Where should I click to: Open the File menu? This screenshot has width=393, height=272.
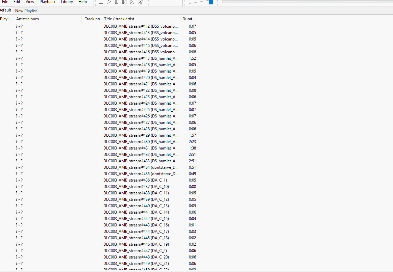pyautogui.click(x=5, y=2)
